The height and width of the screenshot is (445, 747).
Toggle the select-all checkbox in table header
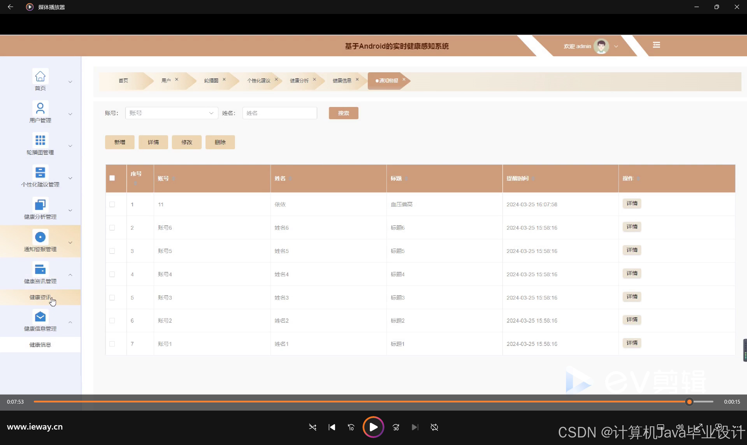coord(112,178)
